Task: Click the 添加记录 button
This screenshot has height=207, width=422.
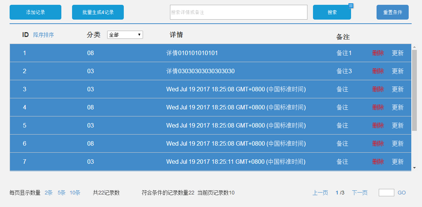Action: click(x=35, y=12)
